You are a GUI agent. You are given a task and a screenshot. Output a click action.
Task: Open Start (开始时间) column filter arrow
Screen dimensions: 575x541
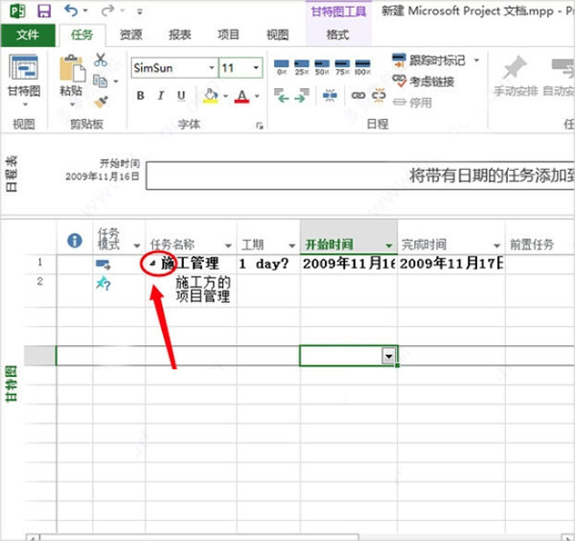(x=389, y=246)
